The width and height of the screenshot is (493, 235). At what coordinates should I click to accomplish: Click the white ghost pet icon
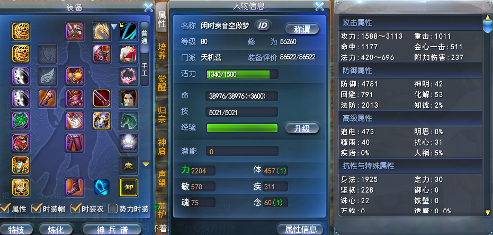pyautogui.click(x=129, y=143)
